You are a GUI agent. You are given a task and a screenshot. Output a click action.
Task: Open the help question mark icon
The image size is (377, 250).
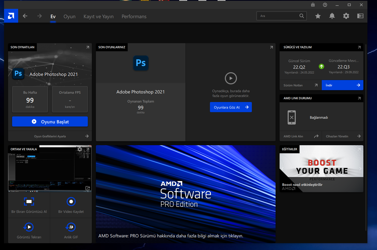point(325,5)
